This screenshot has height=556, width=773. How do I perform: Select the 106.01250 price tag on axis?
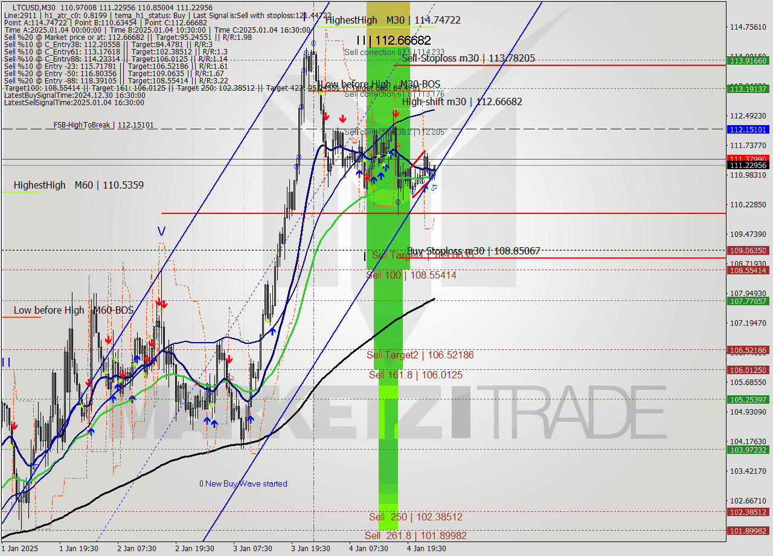click(x=748, y=370)
